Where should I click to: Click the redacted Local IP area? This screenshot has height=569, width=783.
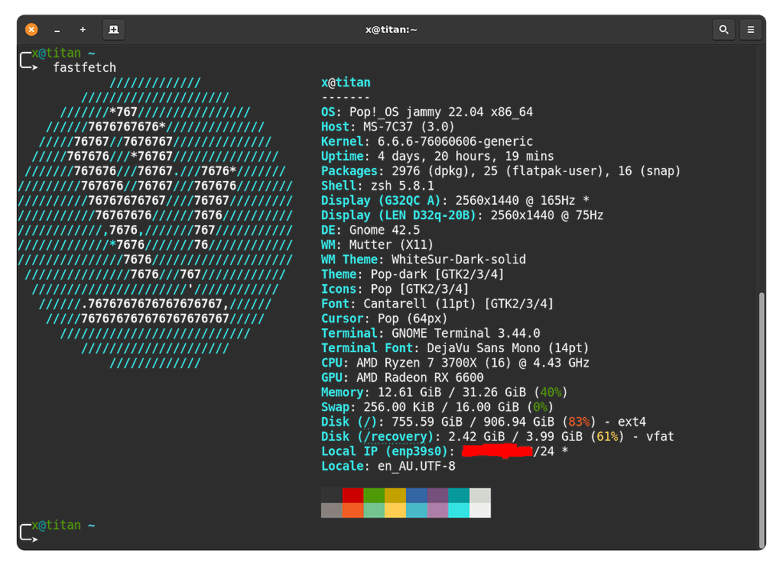click(497, 451)
